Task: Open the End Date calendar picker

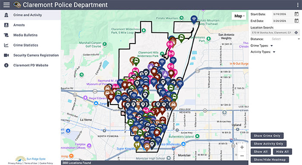Action: tap(296, 21)
